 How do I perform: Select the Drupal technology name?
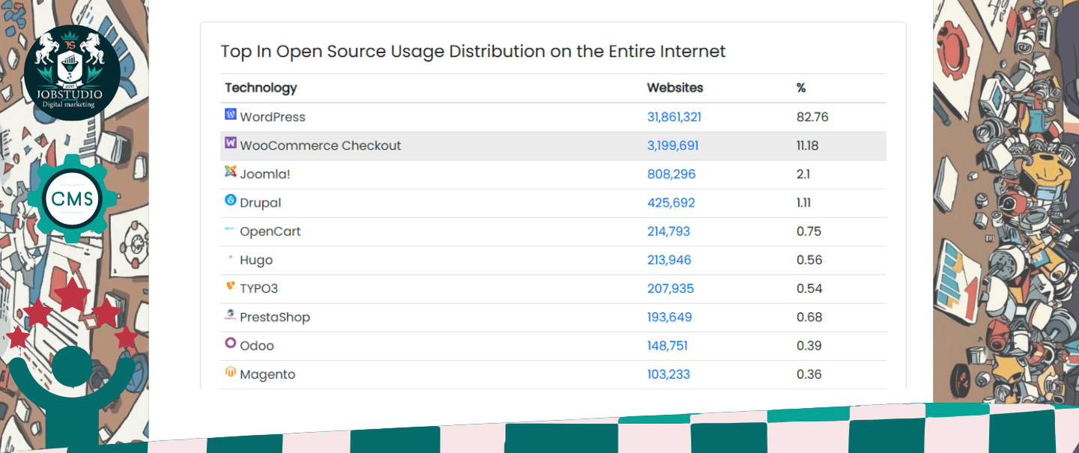click(x=261, y=203)
